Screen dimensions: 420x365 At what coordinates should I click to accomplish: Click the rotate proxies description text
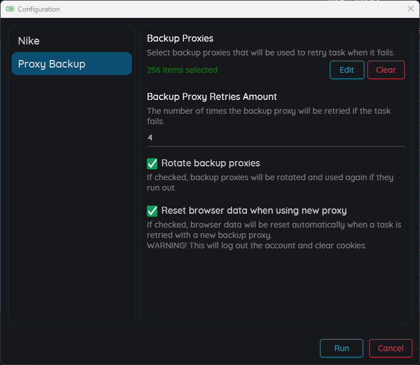(x=270, y=182)
